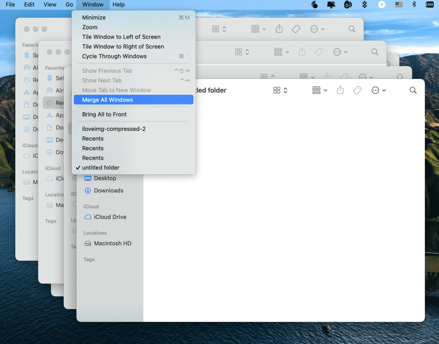Click the icon view button in front window
This screenshot has height=344, width=439.
pyautogui.click(x=277, y=90)
